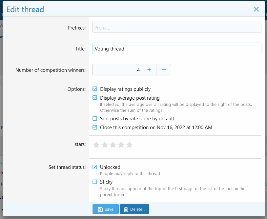Toggle Close this competition on Nov 16 checkbox
This screenshot has height=219, width=267.
point(95,127)
